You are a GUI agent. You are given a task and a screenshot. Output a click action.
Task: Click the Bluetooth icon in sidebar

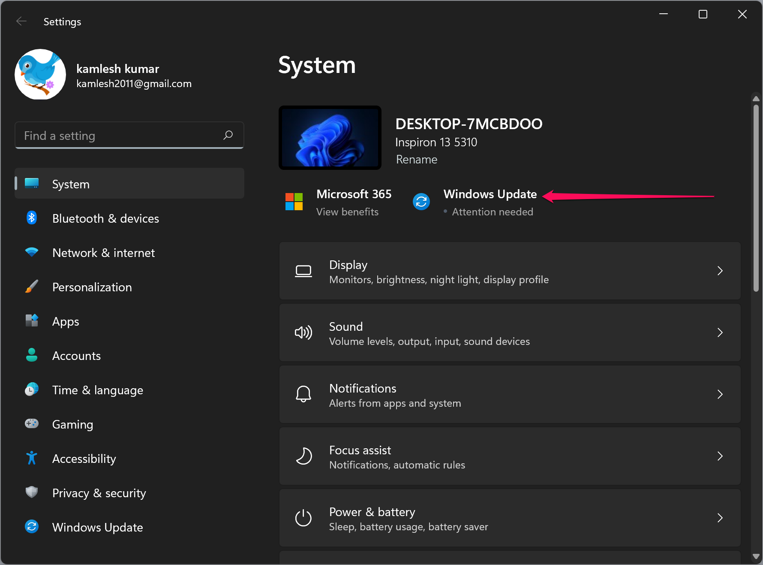point(32,218)
